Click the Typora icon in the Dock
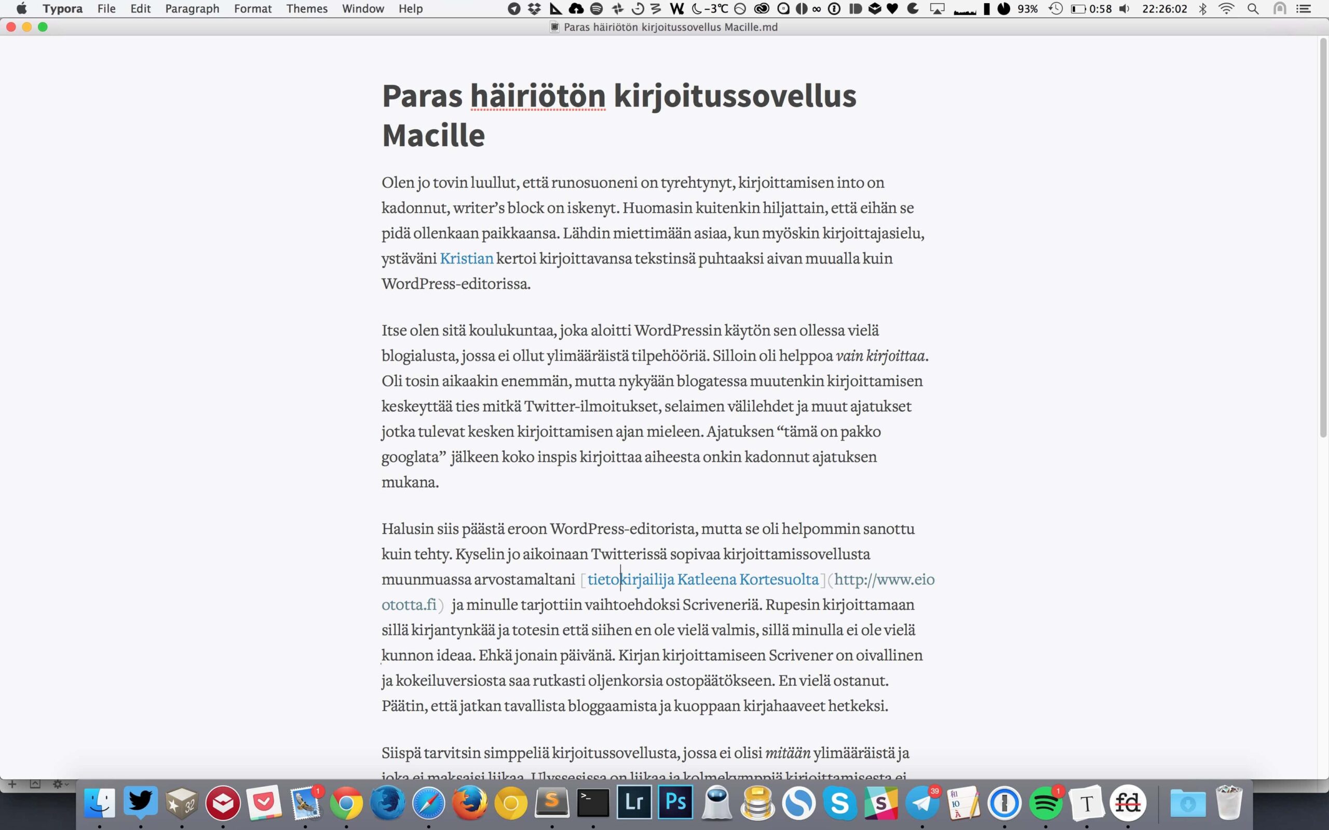Screen dimensions: 1329x830 click(x=1086, y=803)
